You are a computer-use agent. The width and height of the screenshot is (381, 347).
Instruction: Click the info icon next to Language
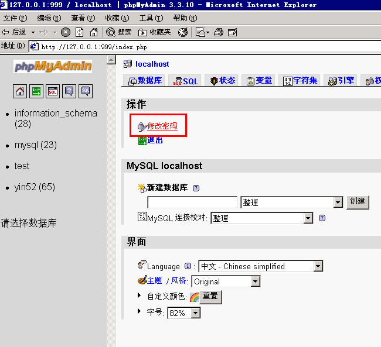point(188,266)
